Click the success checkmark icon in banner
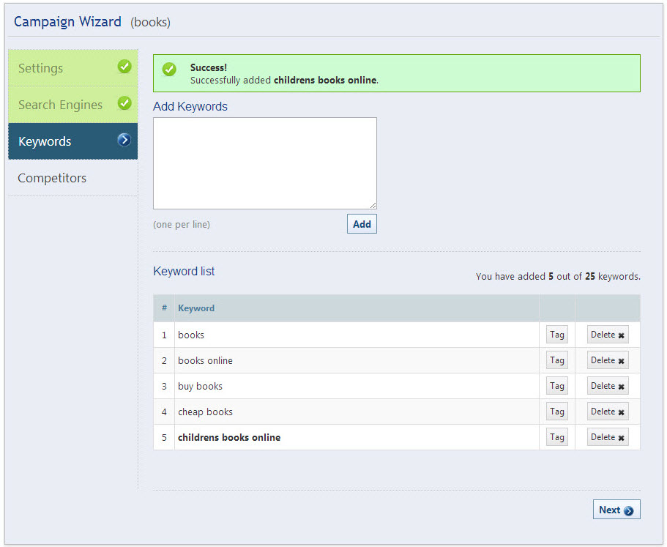Viewport: 667px width, 547px height. pyautogui.click(x=169, y=70)
